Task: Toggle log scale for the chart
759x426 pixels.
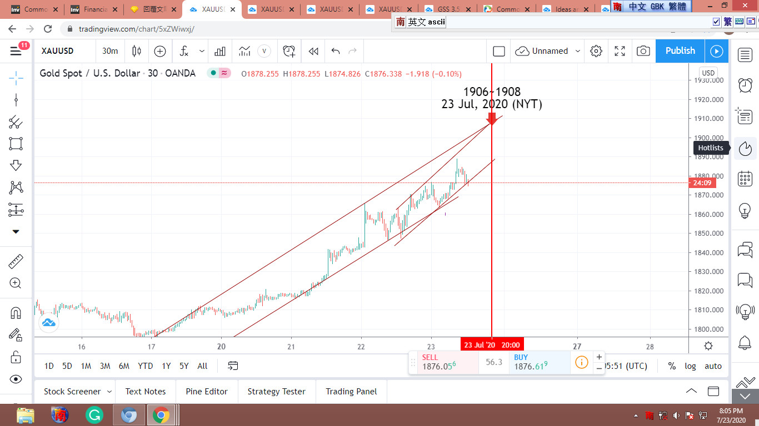Action: [x=690, y=366]
